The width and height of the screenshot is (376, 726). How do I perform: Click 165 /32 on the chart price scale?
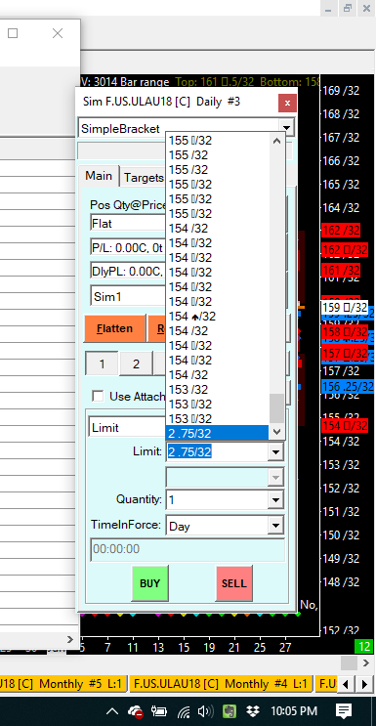(x=341, y=185)
